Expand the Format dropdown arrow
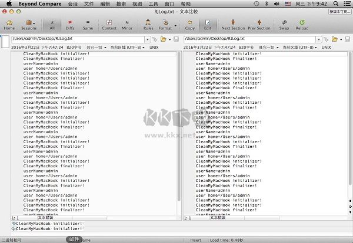Image resolution: width=353 pixels, height=243 pixels. [175, 25]
